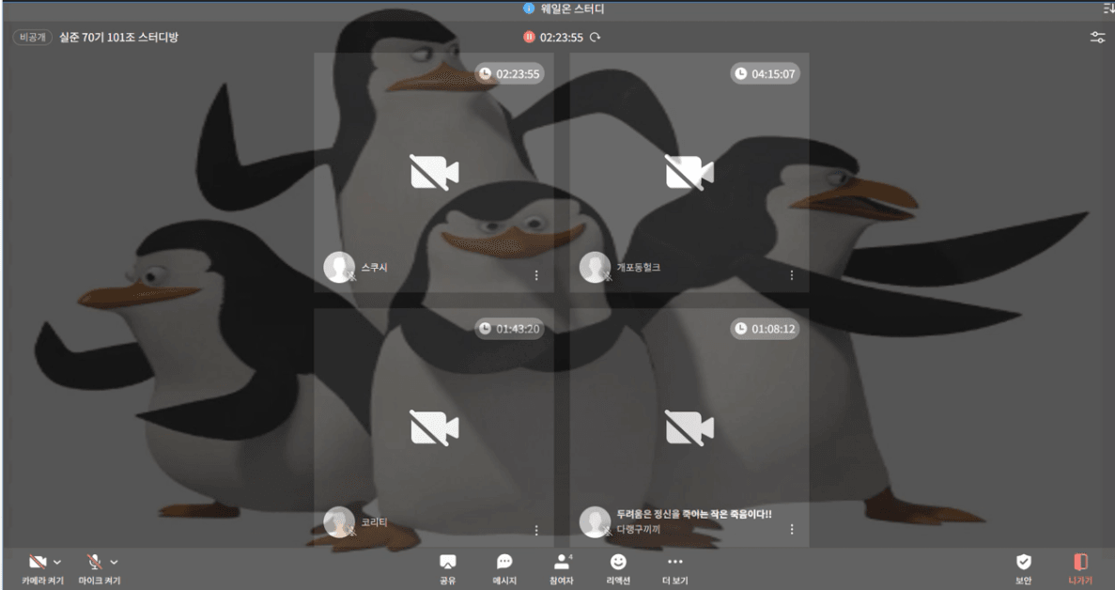Screen dimensions: 1115x590
Task: Click the camera-off icon in 개포동헐크's tile
Action: coord(689,173)
